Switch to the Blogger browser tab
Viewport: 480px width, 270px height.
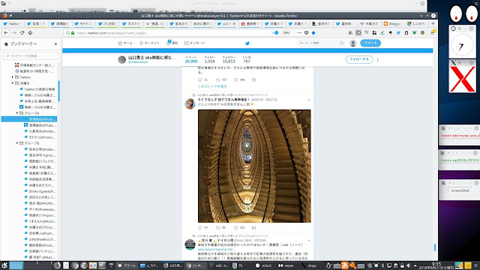click(x=392, y=23)
